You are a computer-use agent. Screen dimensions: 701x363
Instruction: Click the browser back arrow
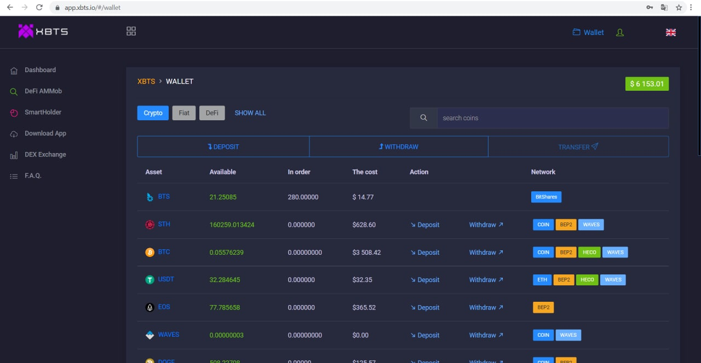coord(10,8)
